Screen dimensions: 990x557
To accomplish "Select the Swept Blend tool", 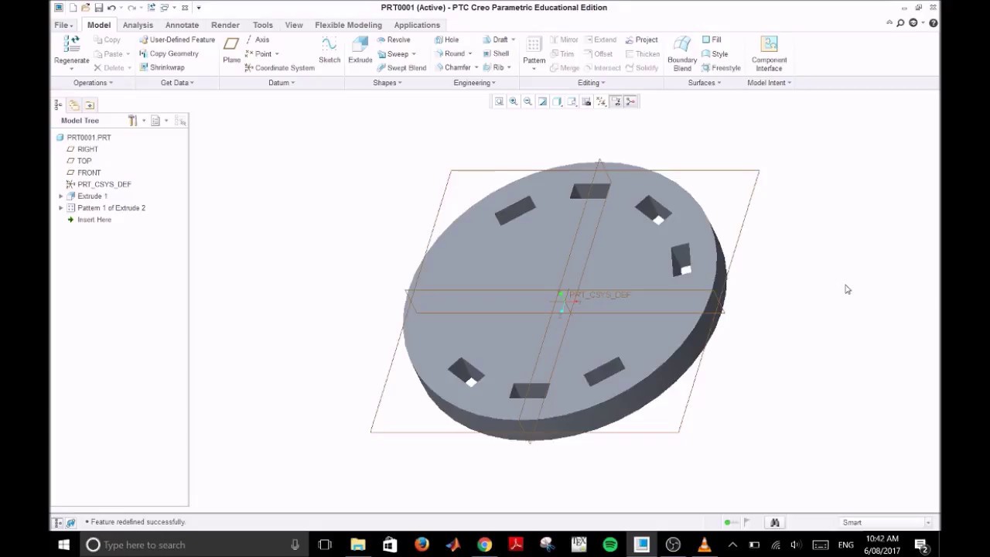I will 401,67.
